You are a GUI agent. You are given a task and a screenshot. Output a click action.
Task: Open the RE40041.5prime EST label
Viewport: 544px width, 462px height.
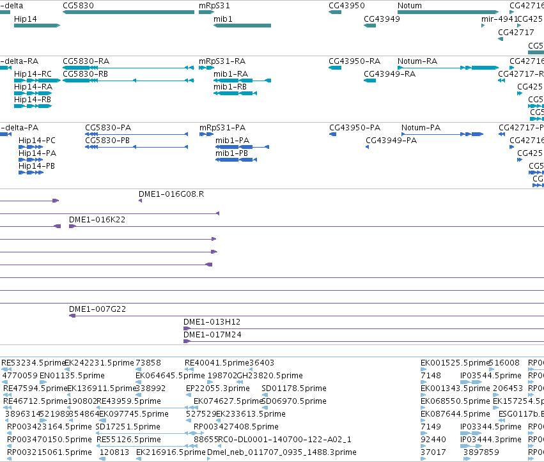coord(217,363)
